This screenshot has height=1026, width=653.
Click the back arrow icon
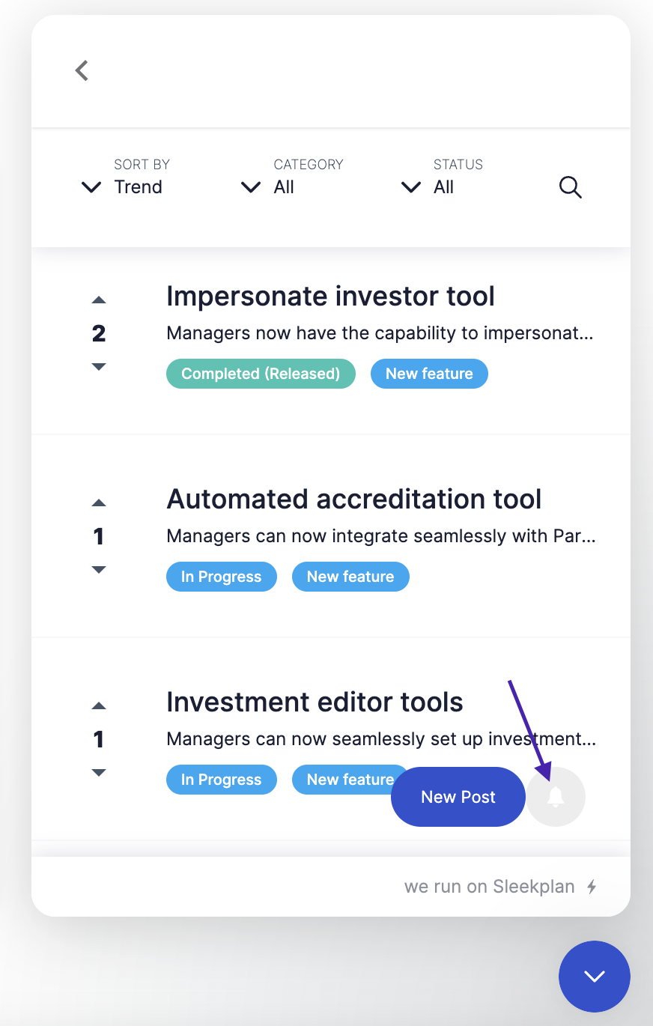point(82,70)
